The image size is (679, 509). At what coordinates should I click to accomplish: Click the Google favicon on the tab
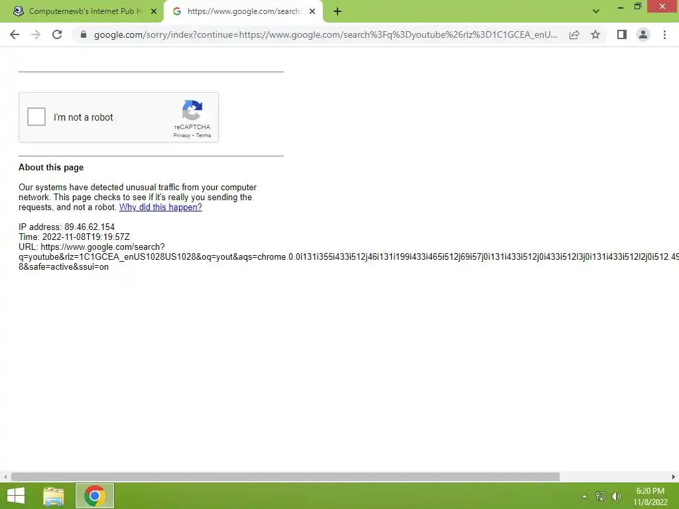[176, 11]
